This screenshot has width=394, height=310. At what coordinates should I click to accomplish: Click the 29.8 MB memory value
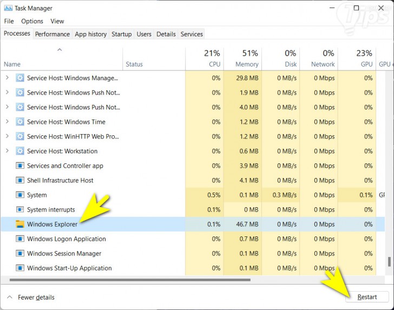coord(247,78)
